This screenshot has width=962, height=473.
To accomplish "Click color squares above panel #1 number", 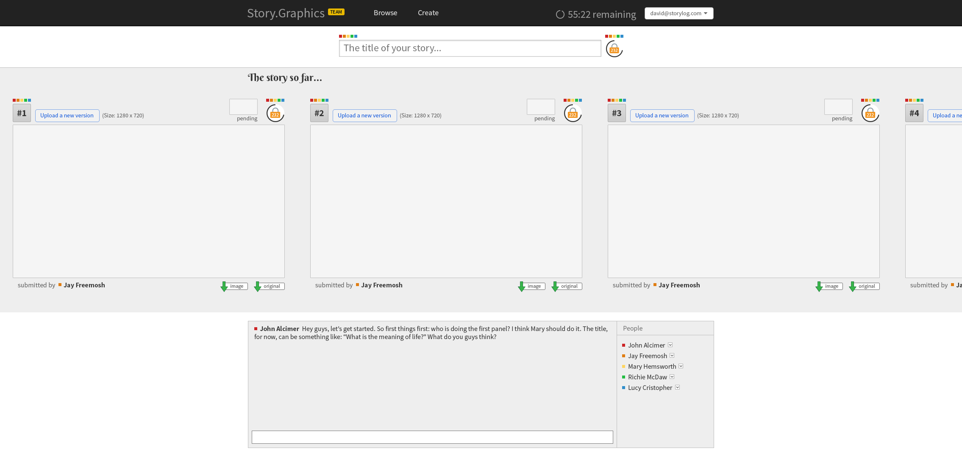I will point(22,100).
